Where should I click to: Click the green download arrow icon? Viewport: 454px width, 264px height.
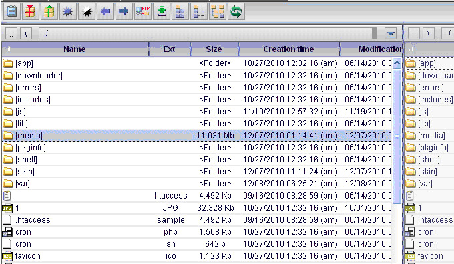tap(162, 11)
